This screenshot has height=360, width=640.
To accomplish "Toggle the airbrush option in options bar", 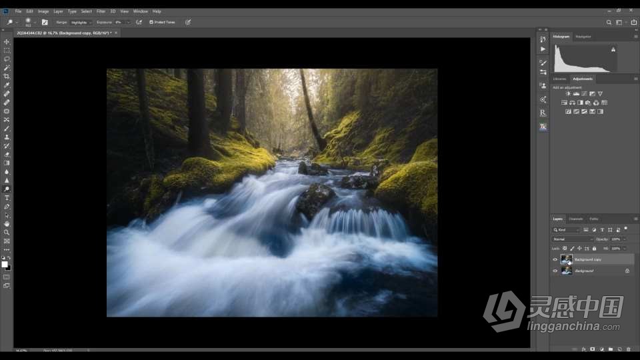I will pos(139,22).
